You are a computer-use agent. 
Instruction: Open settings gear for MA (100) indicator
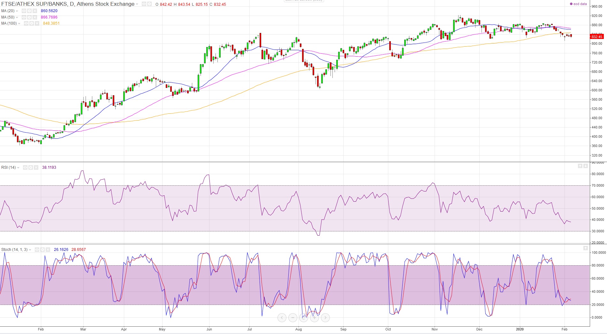click(x=31, y=23)
